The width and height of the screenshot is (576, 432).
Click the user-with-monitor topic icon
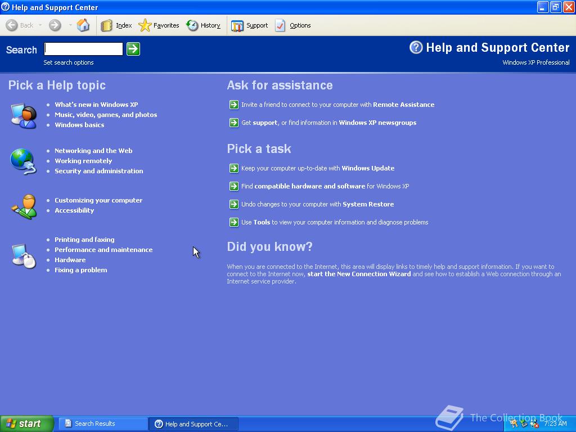click(24, 116)
